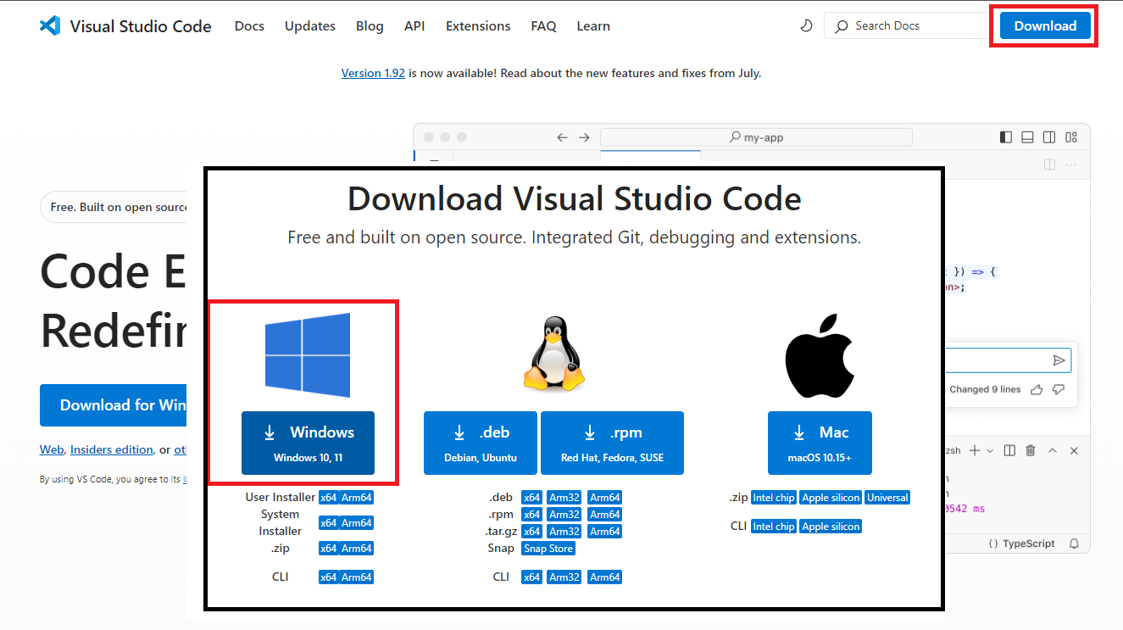The height and width of the screenshot is (630, 1123).
Task: Click the thumbs up icon
Action: coord(1036,389)
